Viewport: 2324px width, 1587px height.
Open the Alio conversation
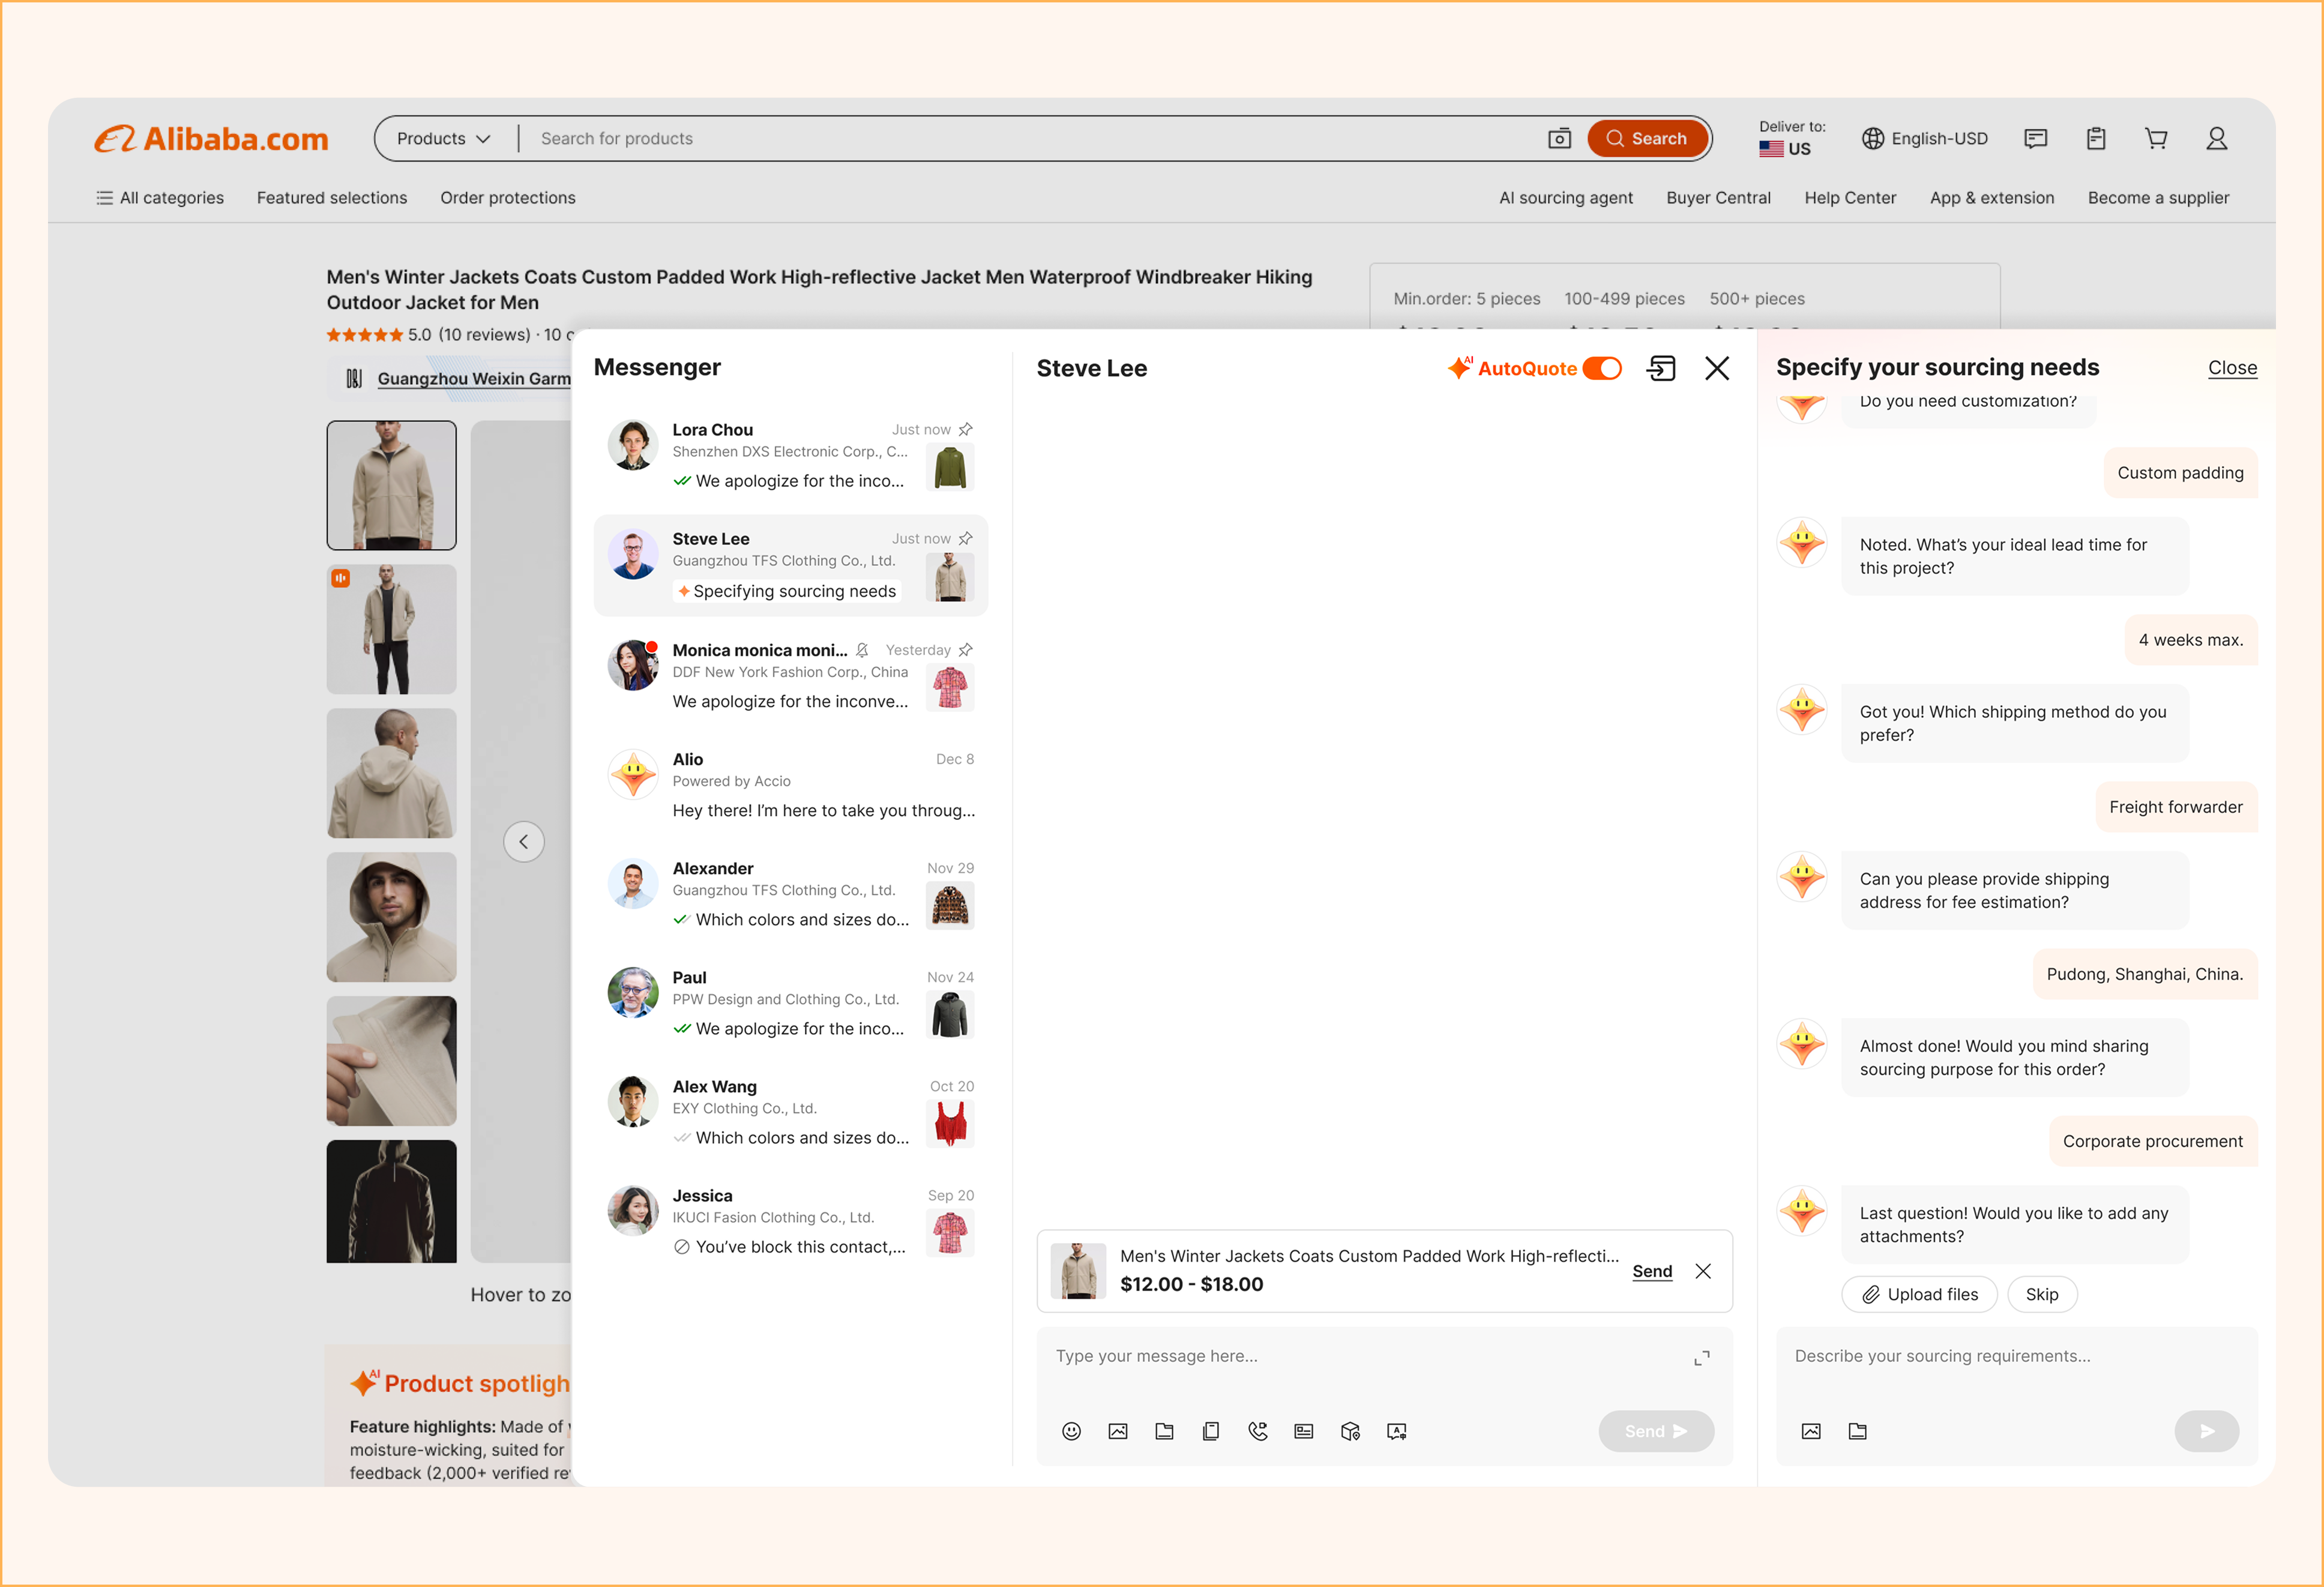click(x=790, y=784)
